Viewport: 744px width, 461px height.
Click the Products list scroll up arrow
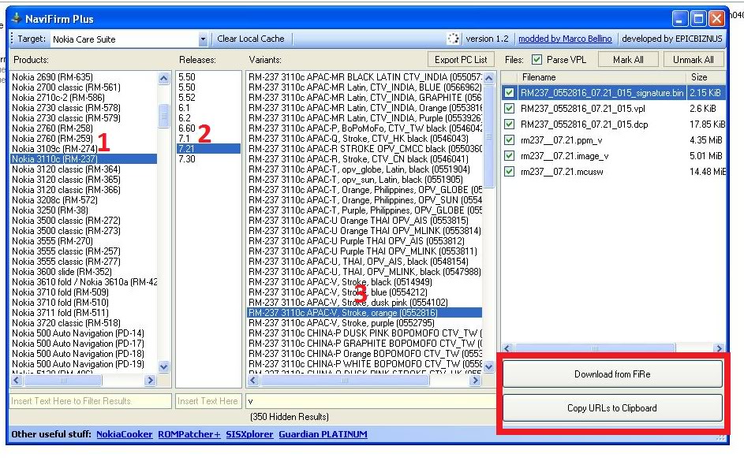(163, 78)
